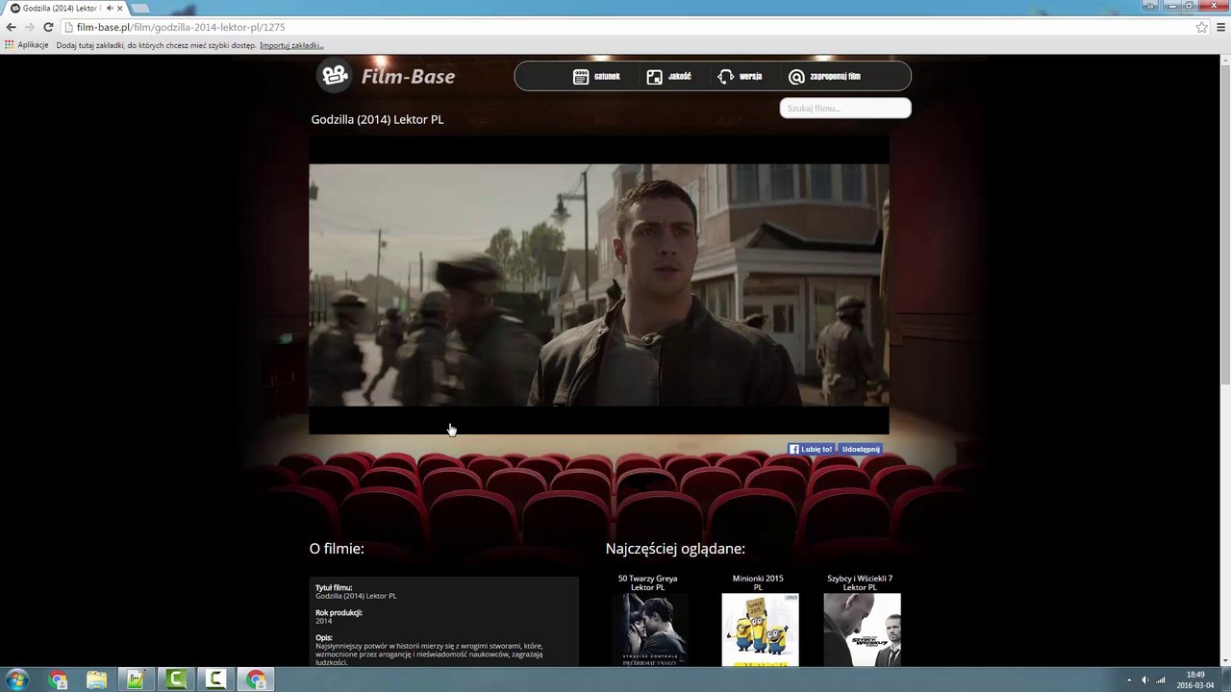The height and width of the screenshot is (692, 1231).
Task: Click the 'O filmie:' heading
Action: (x=337, y=549)
